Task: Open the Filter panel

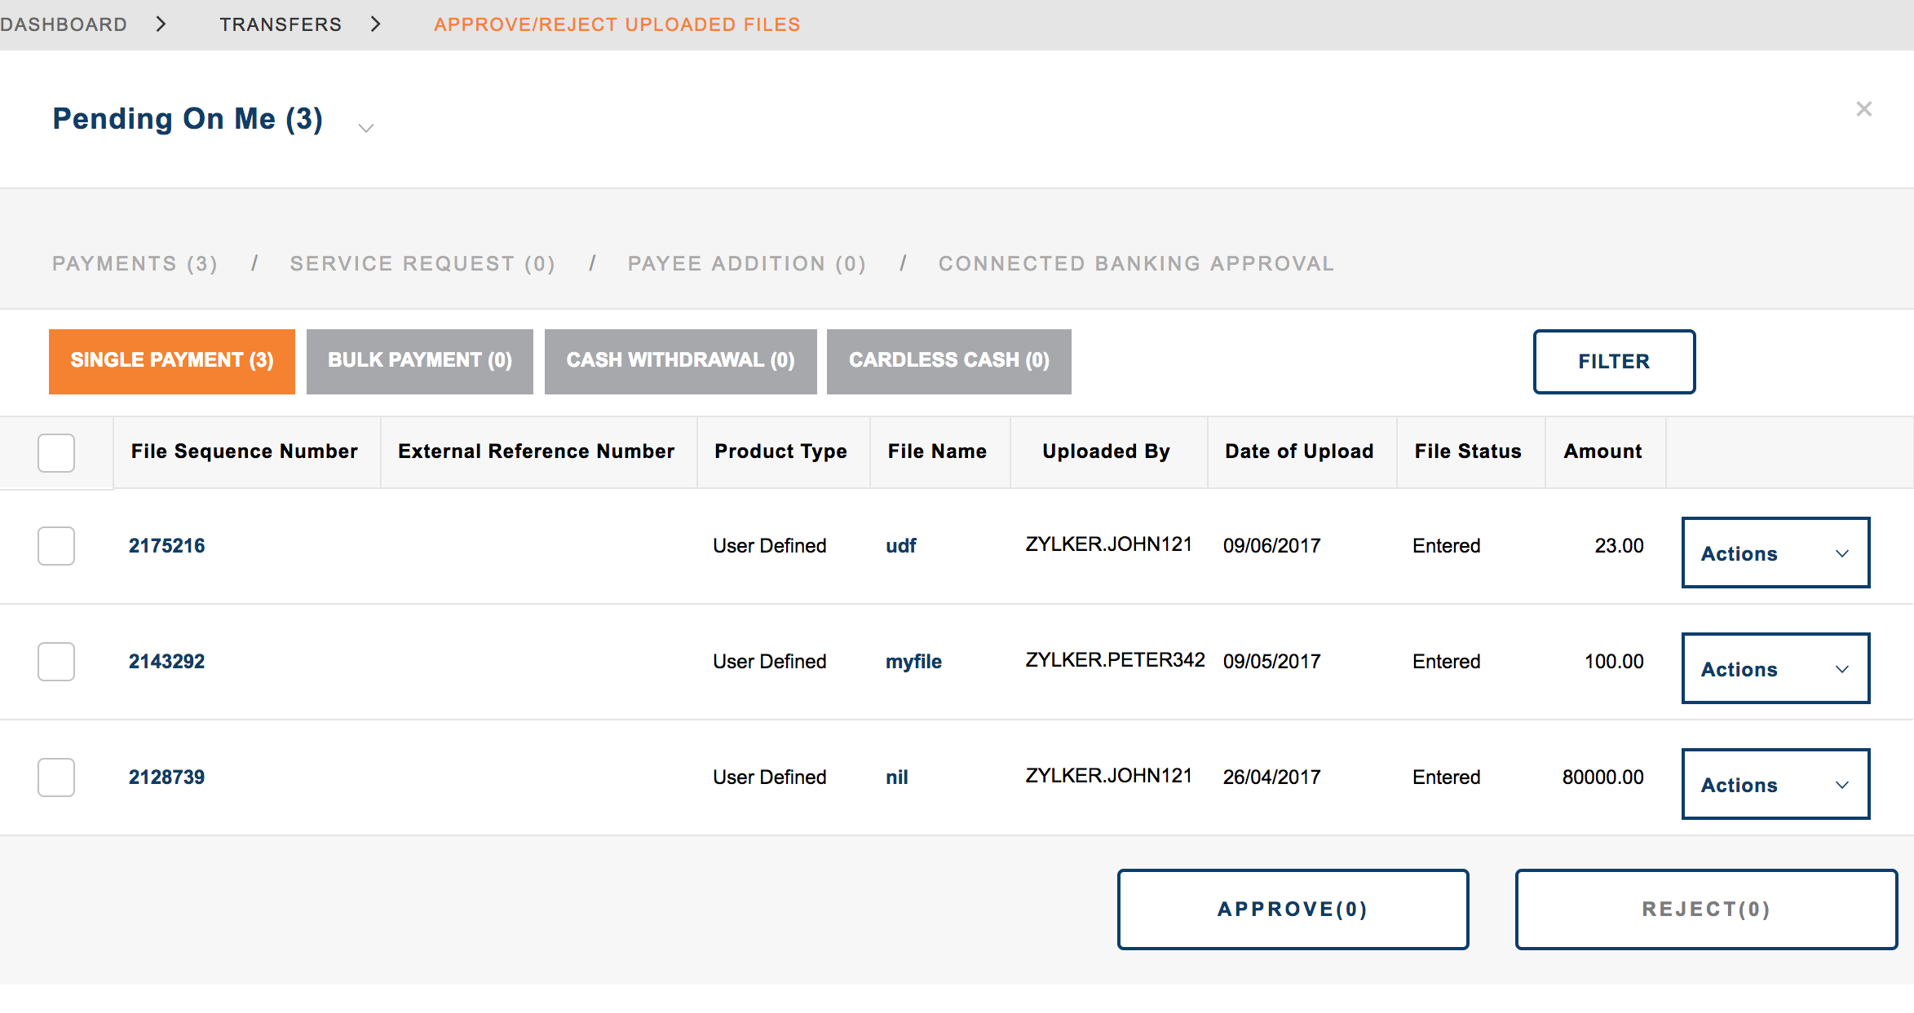Action: click(x=1614, y=361)
